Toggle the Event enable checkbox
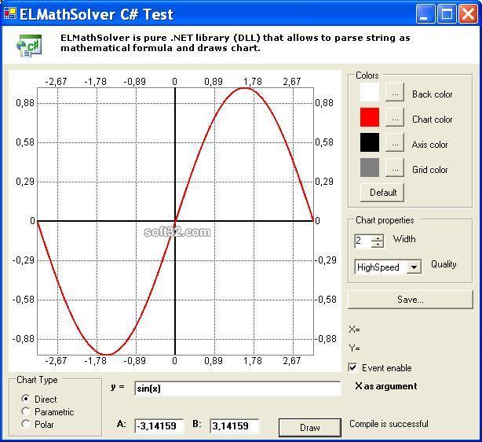The height and width of the screenshot is (442, 482). point(353,367)
